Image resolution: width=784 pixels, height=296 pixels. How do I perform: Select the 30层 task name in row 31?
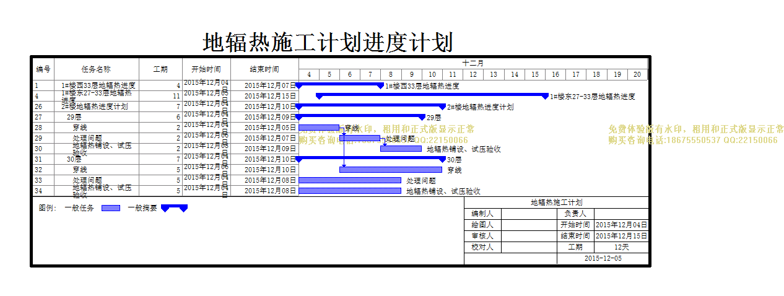pyautogui.click(x=74, y=159)
